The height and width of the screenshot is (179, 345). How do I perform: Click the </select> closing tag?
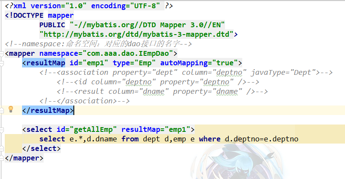(41, 148)
